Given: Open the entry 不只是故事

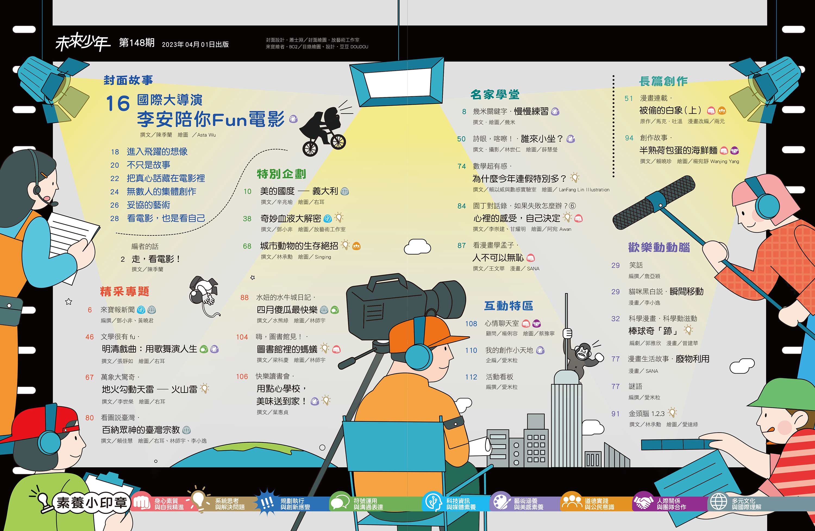Looking at the screenshot, I should pyautogui.click(x=148, y=165).
